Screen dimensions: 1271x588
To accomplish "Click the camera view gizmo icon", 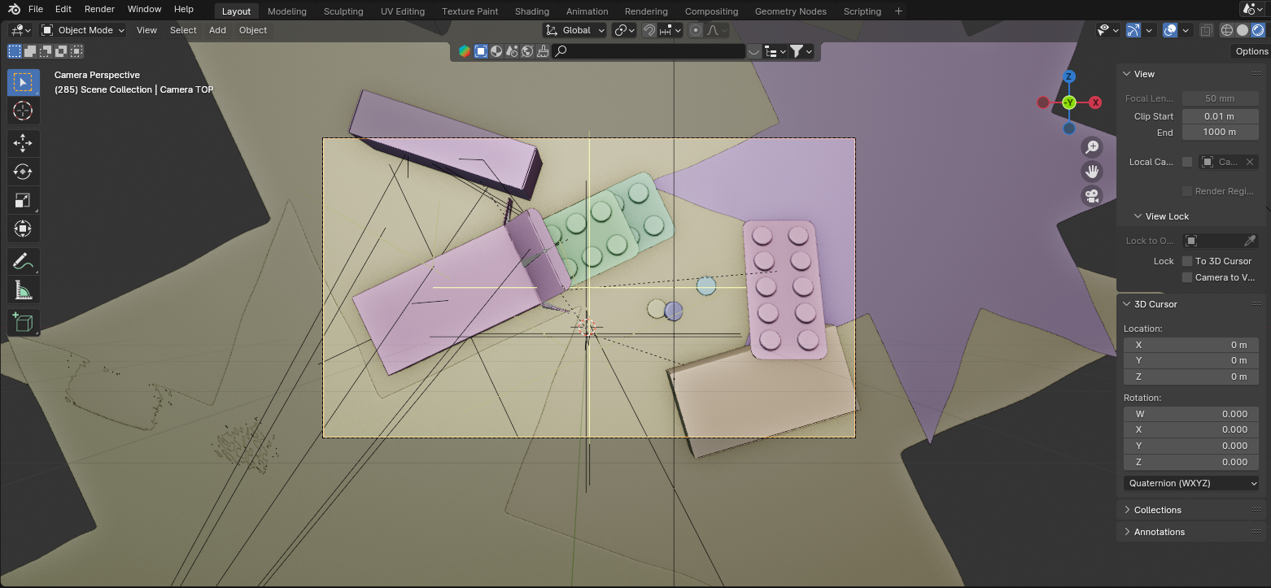I will click(1091, 195).
